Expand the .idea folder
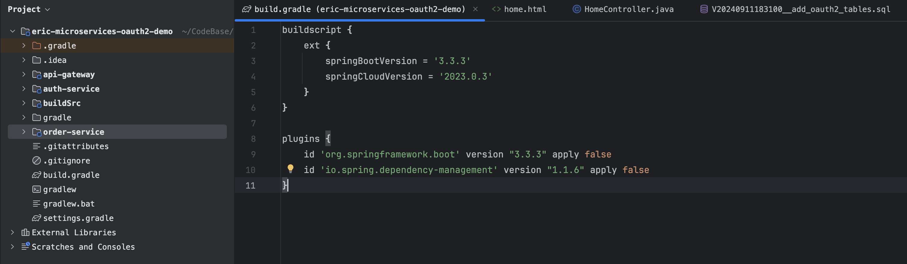This screenshot has height=264, width=907. [x=24, y=60]
